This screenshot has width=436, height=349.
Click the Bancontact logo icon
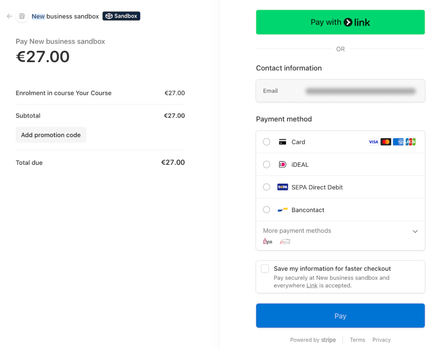(282, 210)
